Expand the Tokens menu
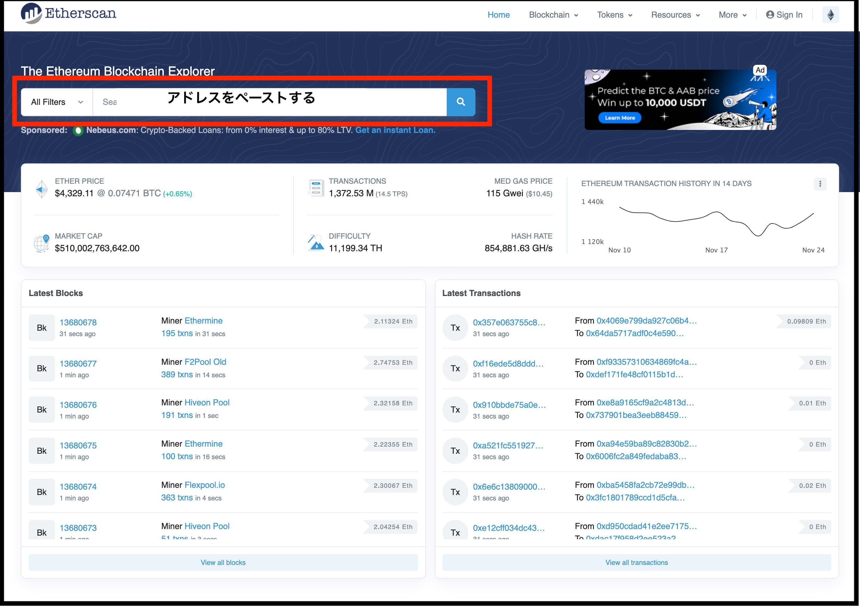The image size is (860, 607). 615,15
